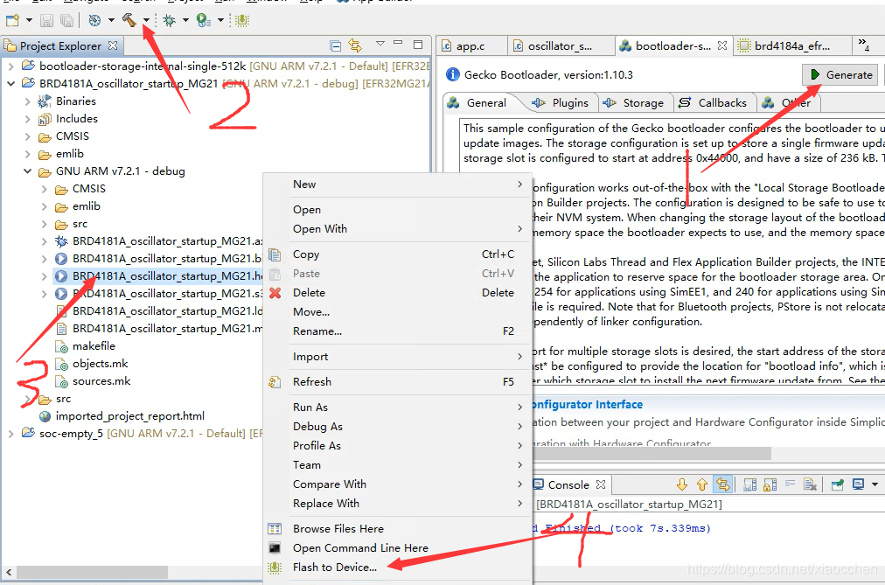Expand the soc-empty_5 project
Screen dimensions: 885x585
pyautogui.click(x=10, y=434)
